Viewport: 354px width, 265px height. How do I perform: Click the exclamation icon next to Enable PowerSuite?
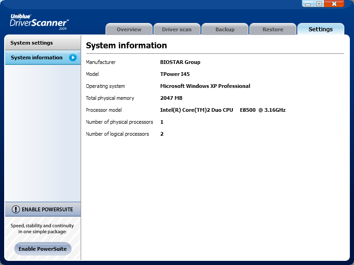pos(16,209)
